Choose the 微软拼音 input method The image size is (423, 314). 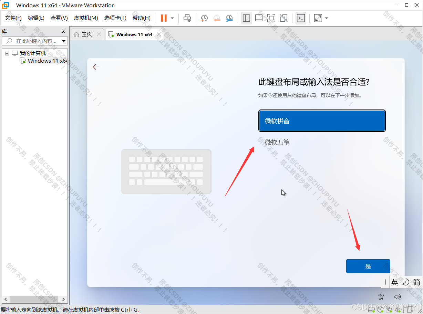(322, 121)
